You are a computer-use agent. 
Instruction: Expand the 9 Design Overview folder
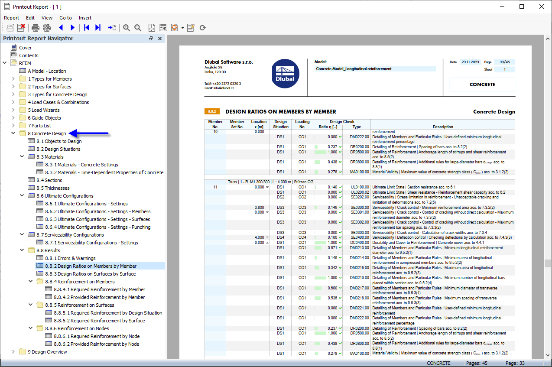pos(13,351)
